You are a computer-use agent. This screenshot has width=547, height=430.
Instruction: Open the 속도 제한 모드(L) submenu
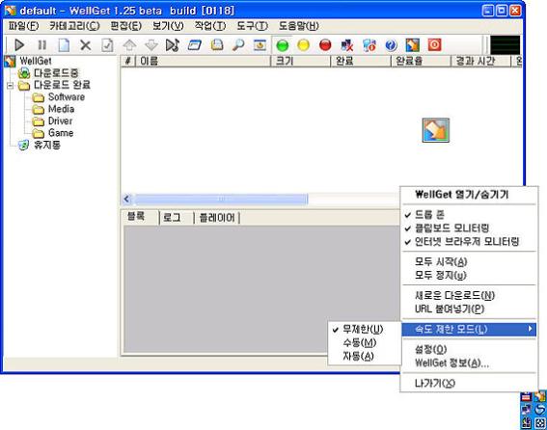tap(469, 329)
